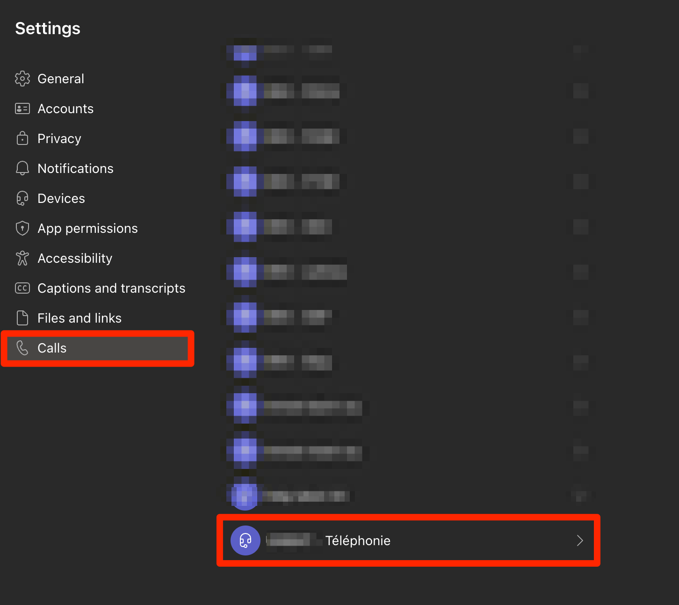Go to Notifications text label
Viewport: 679px width, 605px height.
(x=75, y=168)
